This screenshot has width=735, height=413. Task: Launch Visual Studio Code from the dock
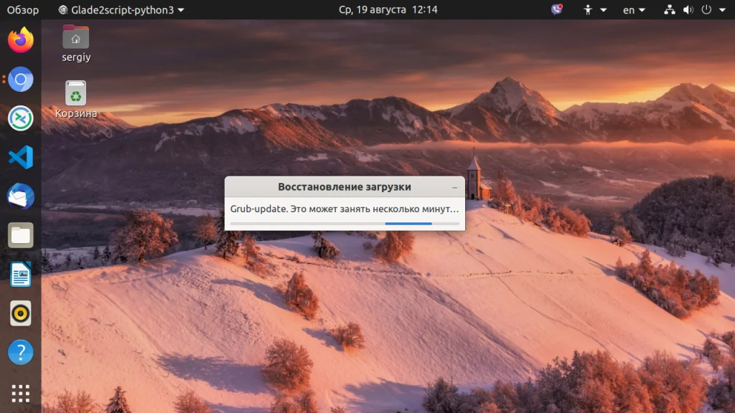pos(21,157)
